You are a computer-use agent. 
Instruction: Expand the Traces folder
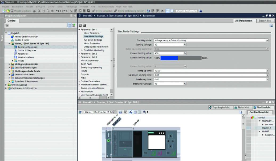pos(13,61)
